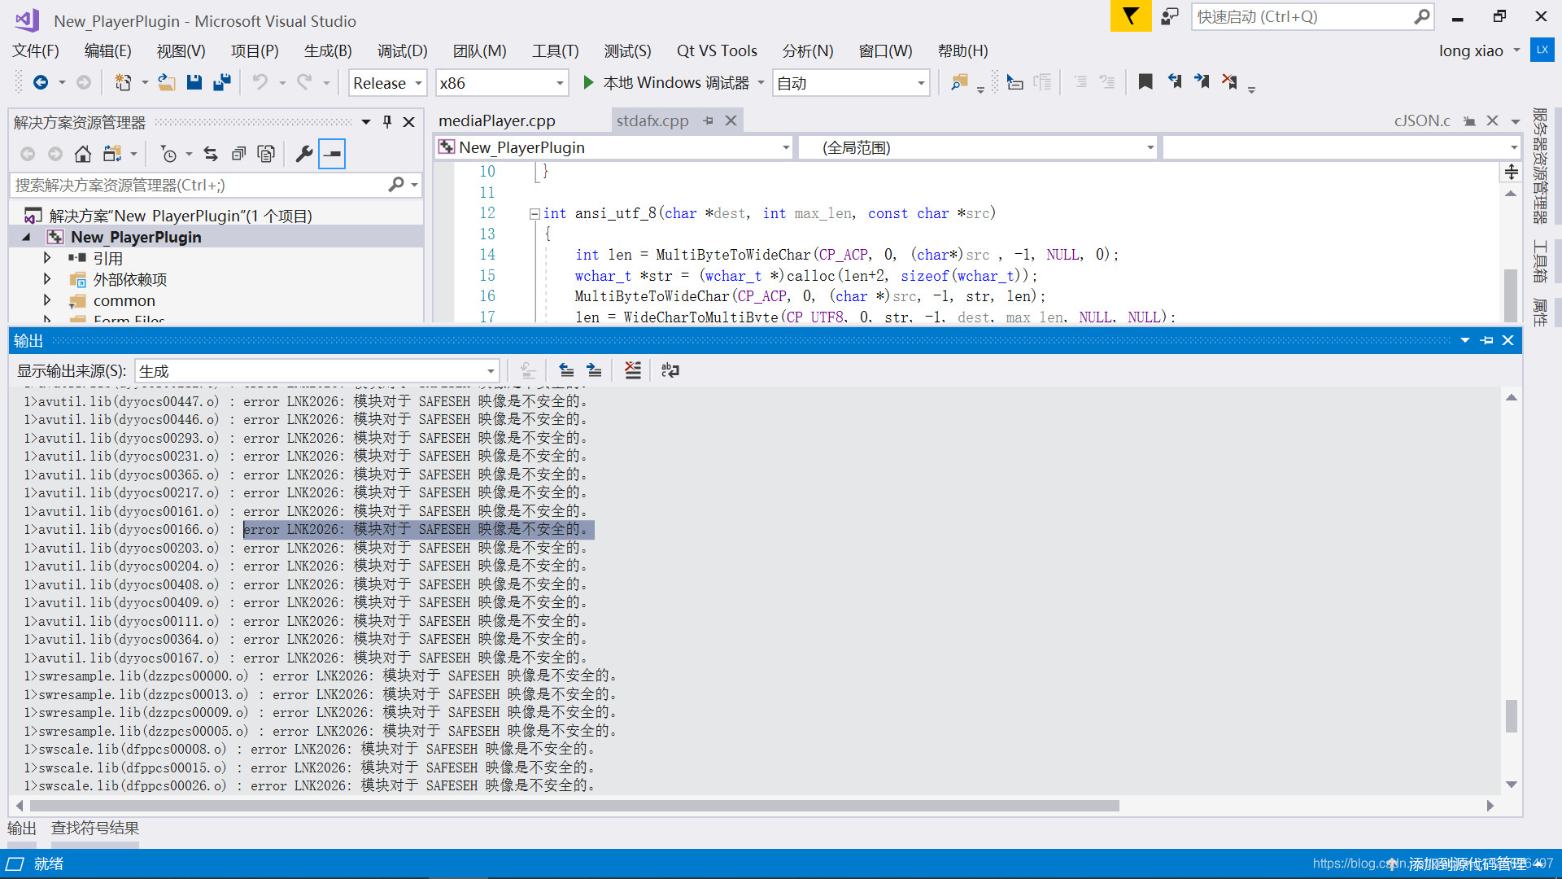The width and height of the screenshot is (1562, 879).
Task: Click Clear All in Output panel
Action: click(x=633, y=370)
